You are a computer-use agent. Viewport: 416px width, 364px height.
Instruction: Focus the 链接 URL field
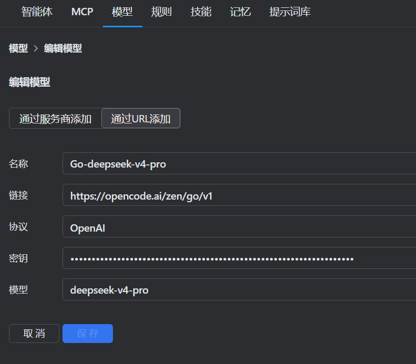[x=240, y=195]
